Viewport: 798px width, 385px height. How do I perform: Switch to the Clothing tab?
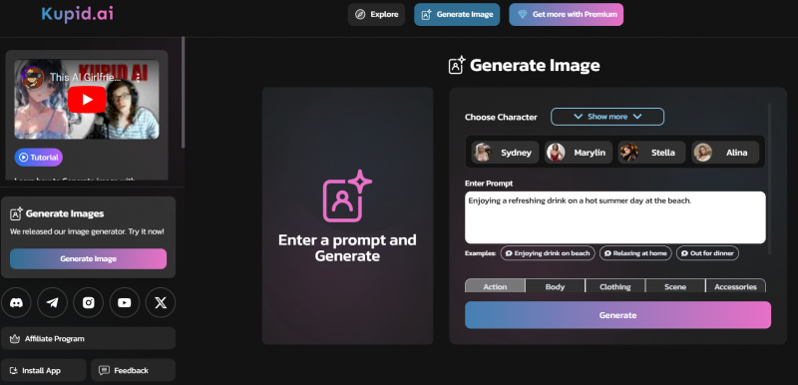pos(614,286)
